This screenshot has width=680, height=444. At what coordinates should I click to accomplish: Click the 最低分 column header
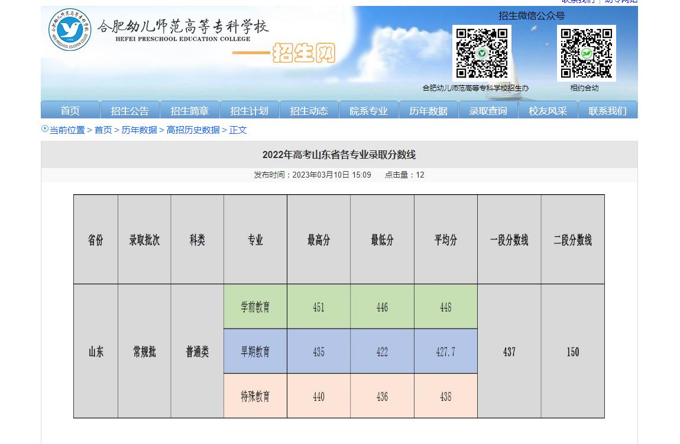(382, 240)
